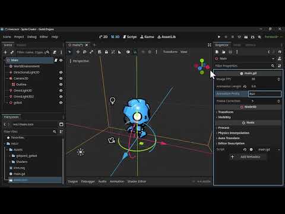Pause the running project

[x=226, y=37]
